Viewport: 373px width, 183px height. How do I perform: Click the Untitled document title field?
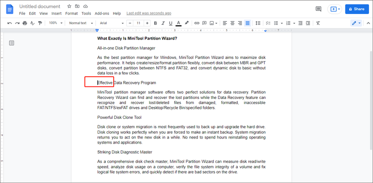[x=40, y=7]
